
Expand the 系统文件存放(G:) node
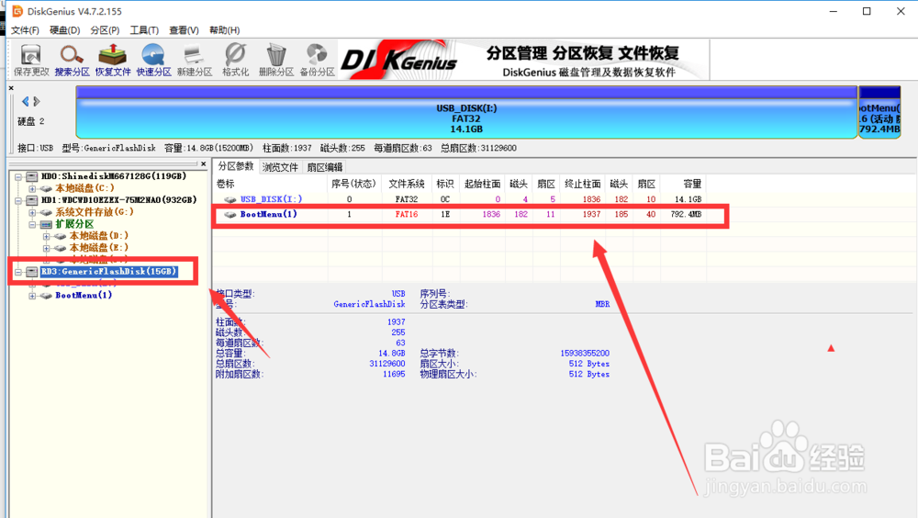pos(32,212)
